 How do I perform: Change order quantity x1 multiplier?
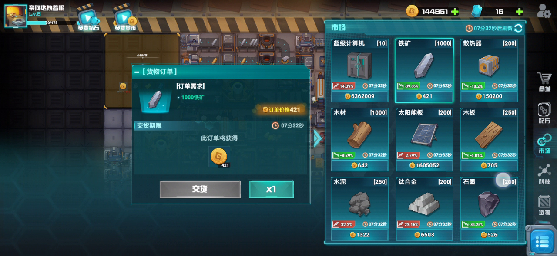click(271, 189)
